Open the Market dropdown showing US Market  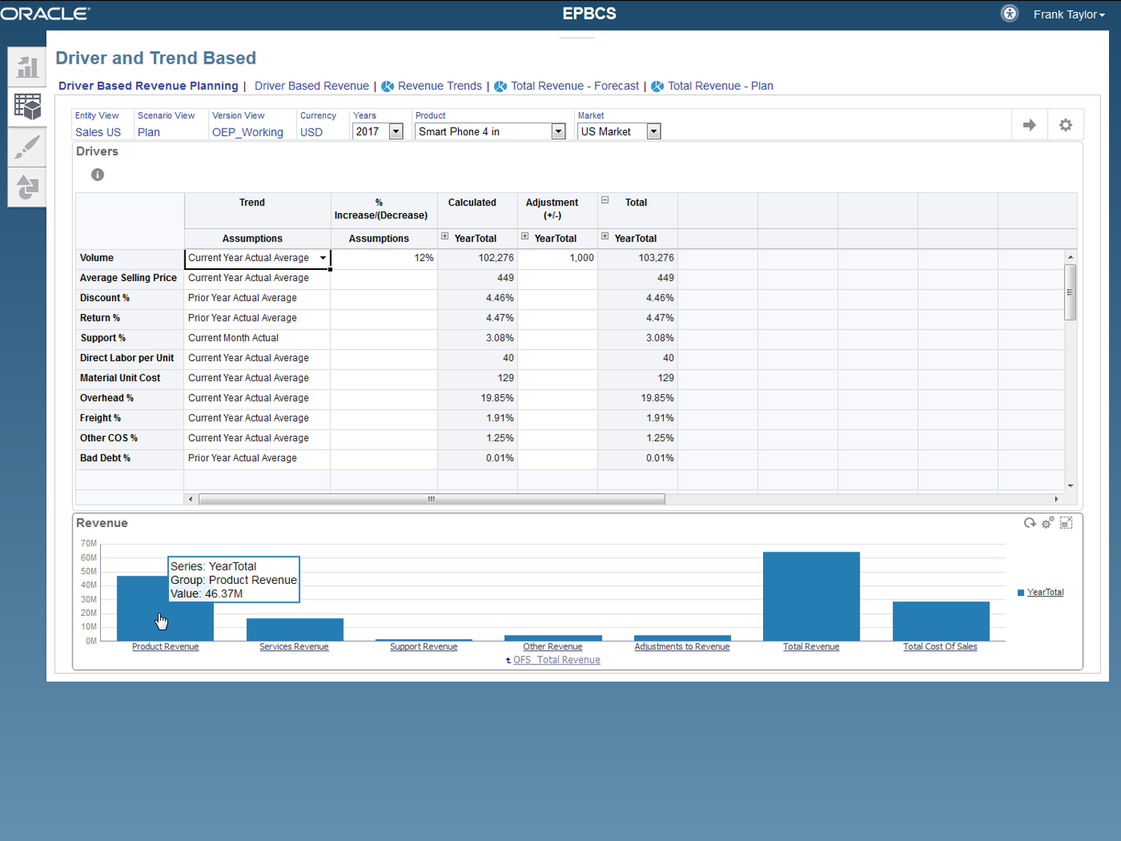point(653,132)
